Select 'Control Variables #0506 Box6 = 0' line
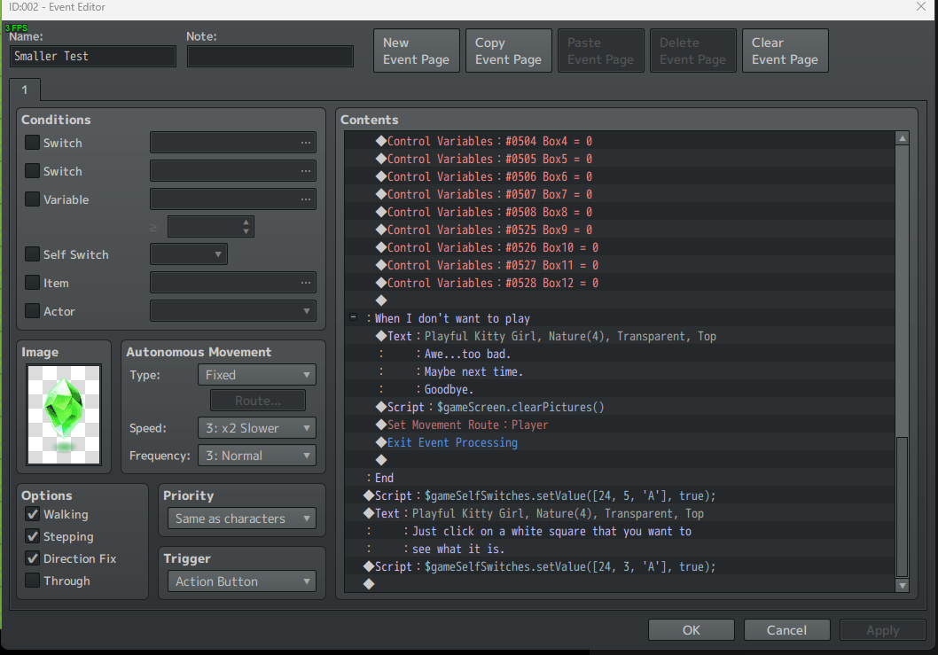938x655 pixels. 620,176
